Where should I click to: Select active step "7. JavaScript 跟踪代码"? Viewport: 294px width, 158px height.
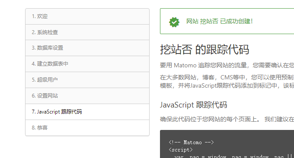(87, 112)
